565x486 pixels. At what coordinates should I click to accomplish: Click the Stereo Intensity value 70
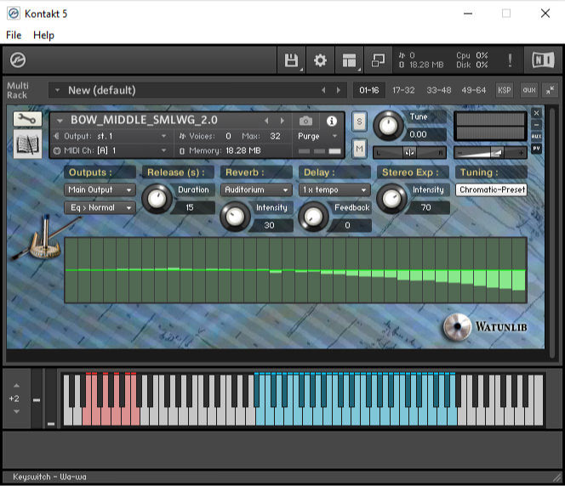[x=427, y=207]
